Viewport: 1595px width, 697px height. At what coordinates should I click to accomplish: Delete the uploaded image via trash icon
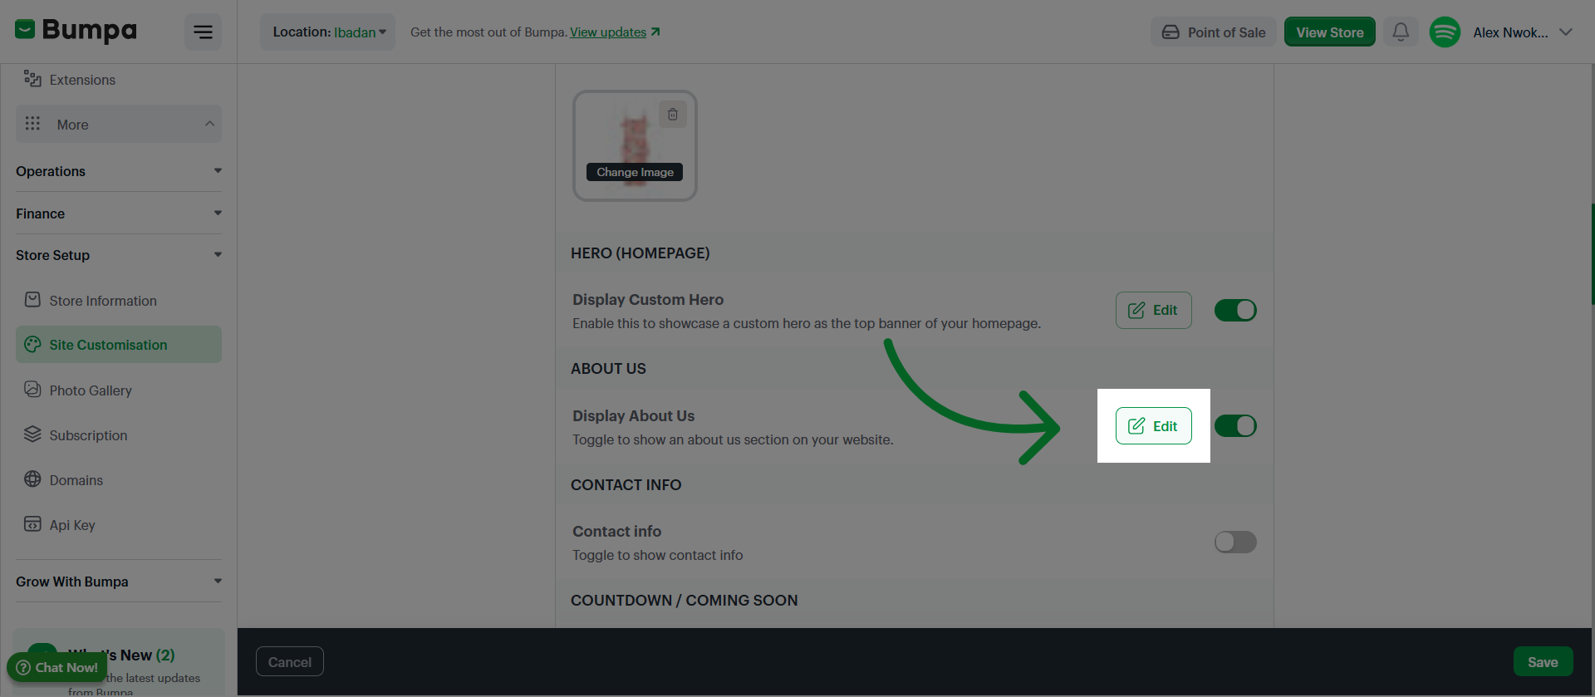(673, 115)
